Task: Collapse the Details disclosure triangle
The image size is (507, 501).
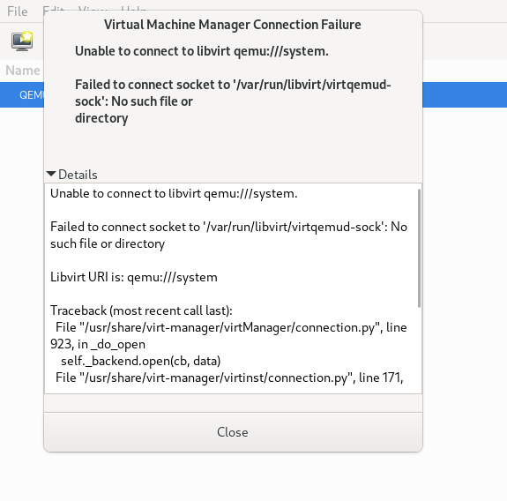Action: pyautogui.click(x=51, y=174)
